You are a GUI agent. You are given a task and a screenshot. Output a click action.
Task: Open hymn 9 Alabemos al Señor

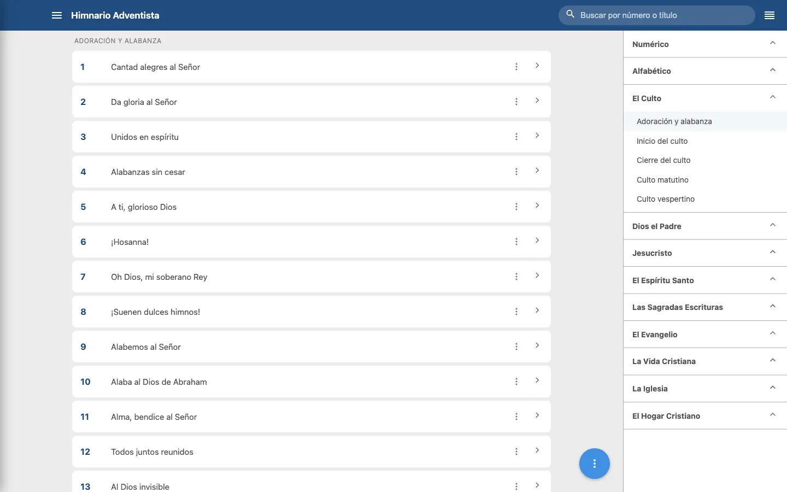pyautogui.click(x=312, y=347)
